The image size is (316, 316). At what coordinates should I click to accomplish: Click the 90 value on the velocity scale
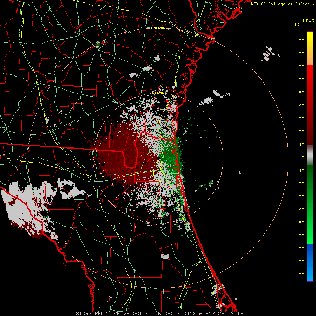302,41
